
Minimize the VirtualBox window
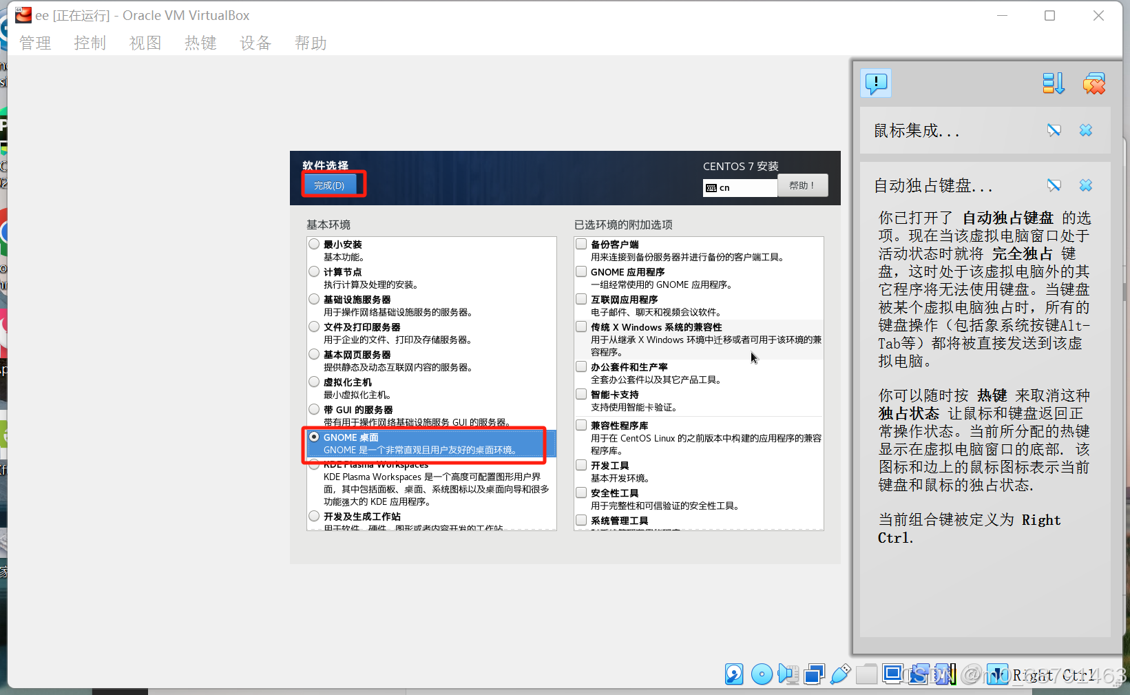point(1002,15)
